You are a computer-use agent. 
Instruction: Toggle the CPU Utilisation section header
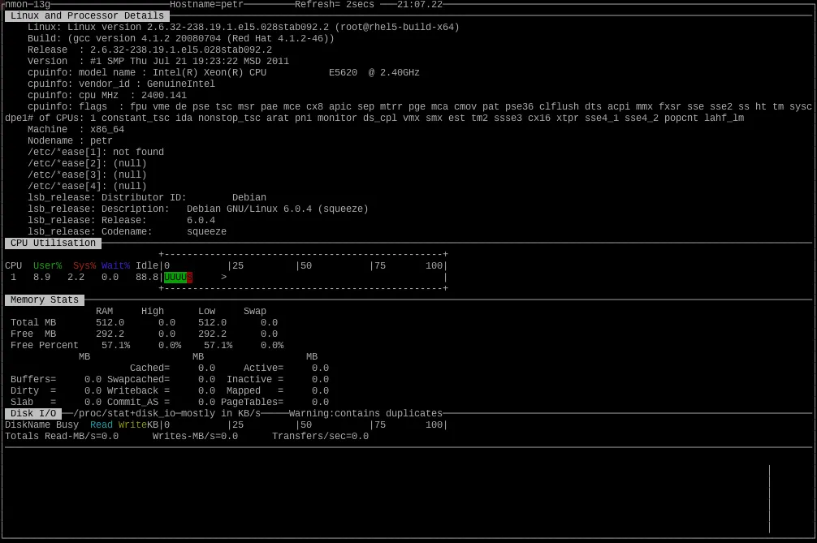click(52, 243)
